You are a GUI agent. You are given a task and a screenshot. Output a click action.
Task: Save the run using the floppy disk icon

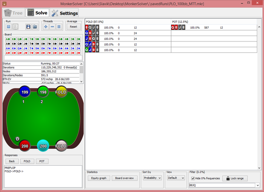[x=28, y=27]
